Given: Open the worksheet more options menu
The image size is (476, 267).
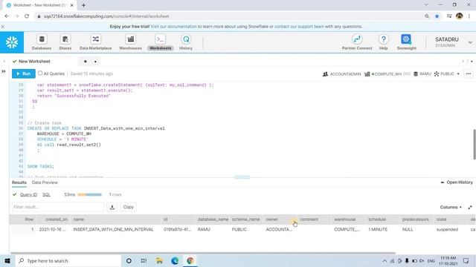Looking at the screenshot, I should (469, 73).
